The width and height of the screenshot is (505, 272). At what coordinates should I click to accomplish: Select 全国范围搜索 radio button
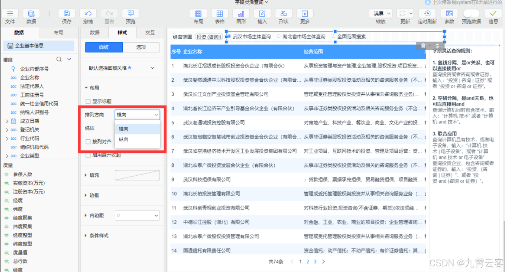(334, 36)
